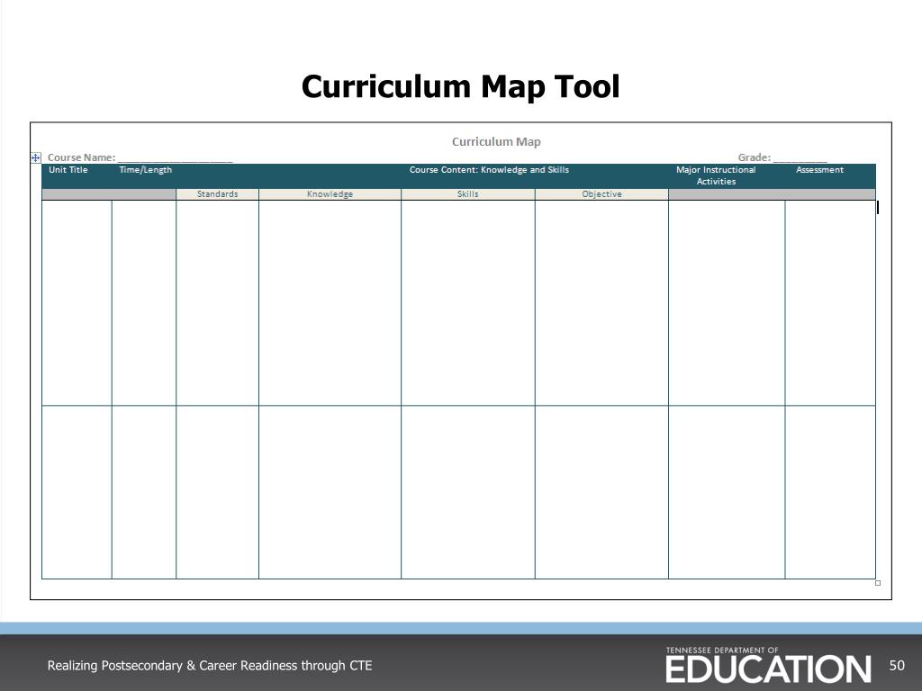Select the Skills subheader cell
Screen dimensions: 922x691
[x=468, y=194]
